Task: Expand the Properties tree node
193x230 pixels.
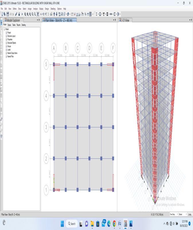Action: pos(6,39)
